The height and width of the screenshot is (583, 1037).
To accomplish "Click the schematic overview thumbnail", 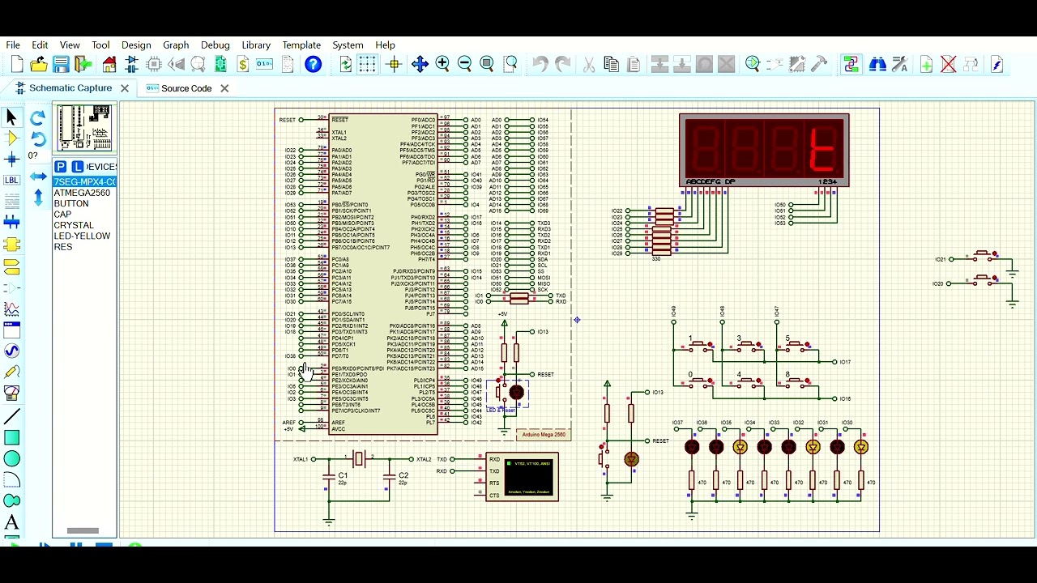I will pos(84,128).
